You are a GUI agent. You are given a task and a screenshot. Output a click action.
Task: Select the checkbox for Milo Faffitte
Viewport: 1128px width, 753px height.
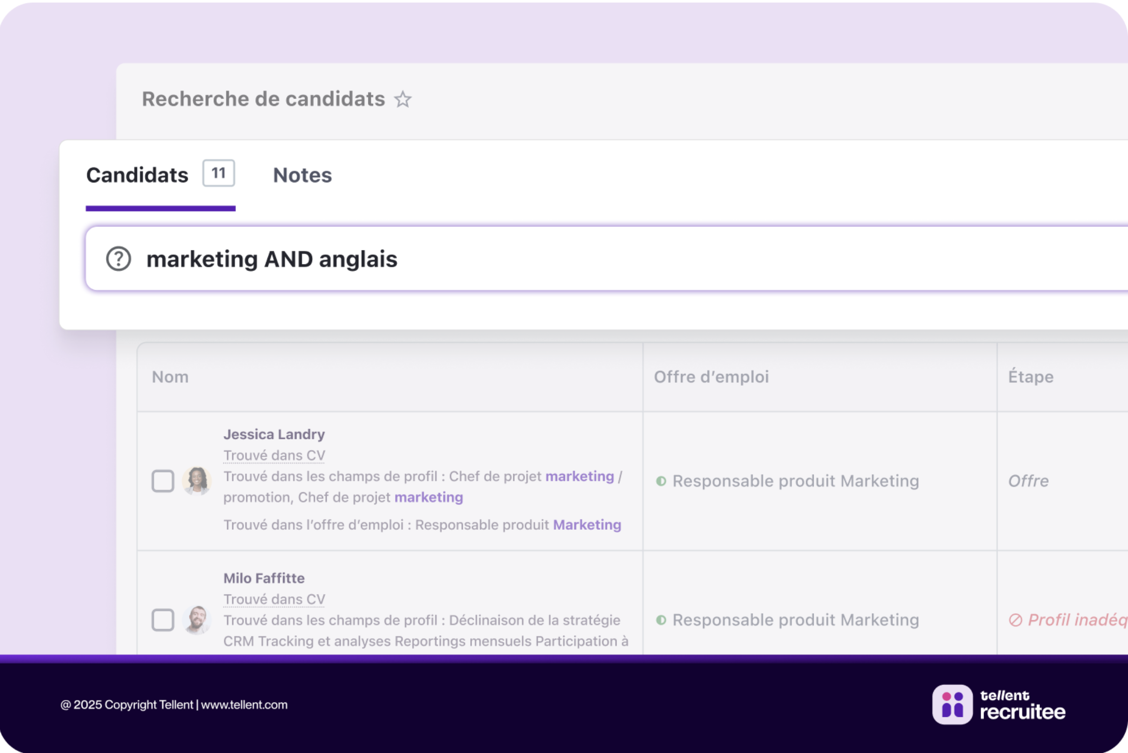click(163, 619)
